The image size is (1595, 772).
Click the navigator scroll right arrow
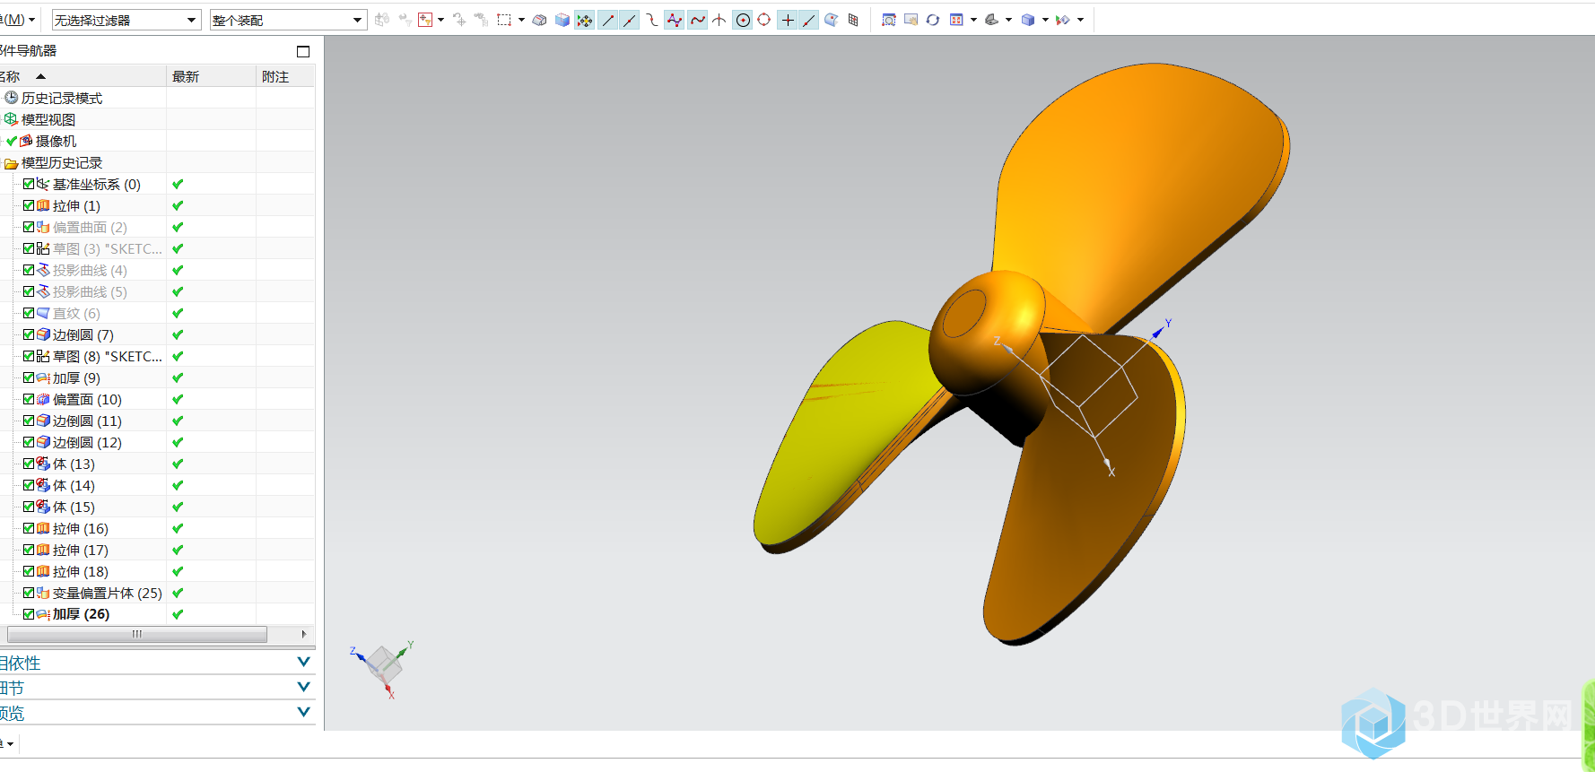tap(304, 634)
